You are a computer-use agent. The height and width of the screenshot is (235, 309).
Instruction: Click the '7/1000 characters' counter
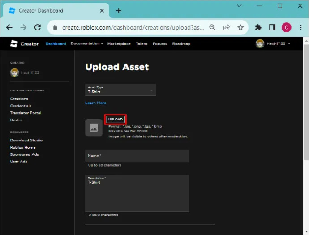pos(103,215)
